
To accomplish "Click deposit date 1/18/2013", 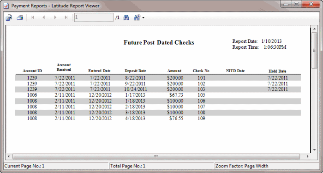I will pos(135,101).
